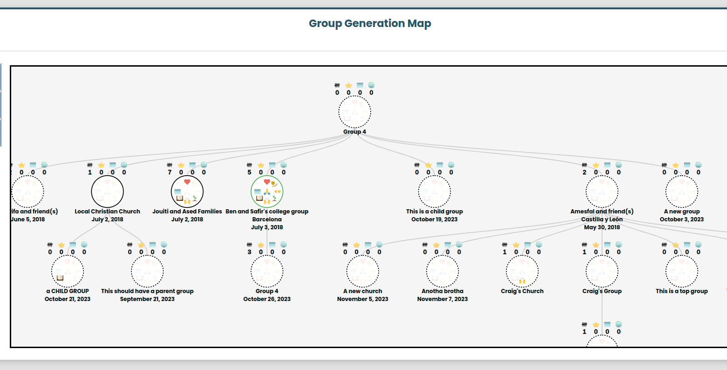Click crown icon above Ben and Safir's group
727x370 pixels.
pyautogui.click(x=261, y=165)
